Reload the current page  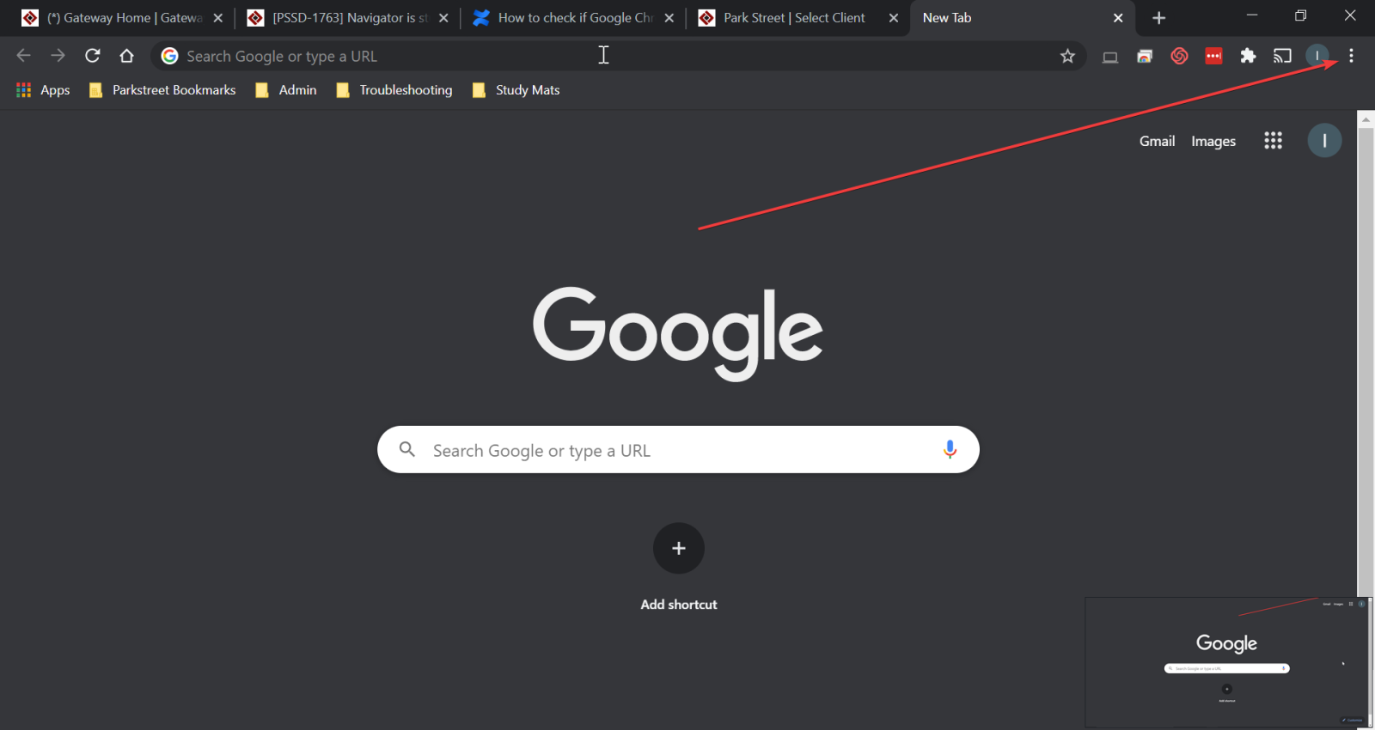click(93, 56)
